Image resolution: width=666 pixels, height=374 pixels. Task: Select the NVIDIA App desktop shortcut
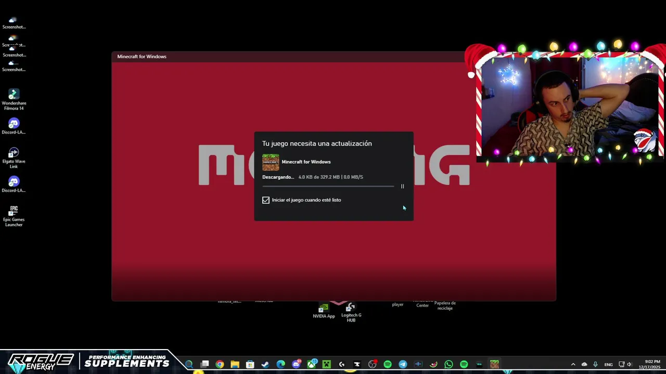click(324, 311)
